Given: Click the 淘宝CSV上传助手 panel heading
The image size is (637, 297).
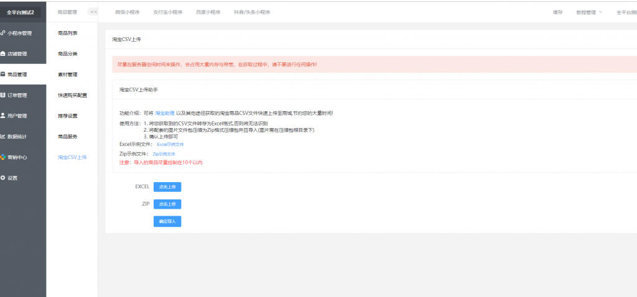Looking at the screenshot, I should [x=139, y=89].
